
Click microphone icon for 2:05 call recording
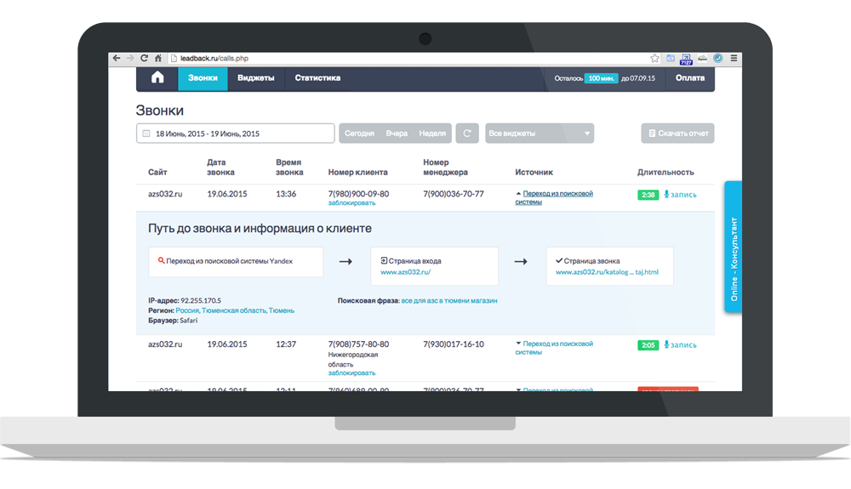click(x=666, y=344)
